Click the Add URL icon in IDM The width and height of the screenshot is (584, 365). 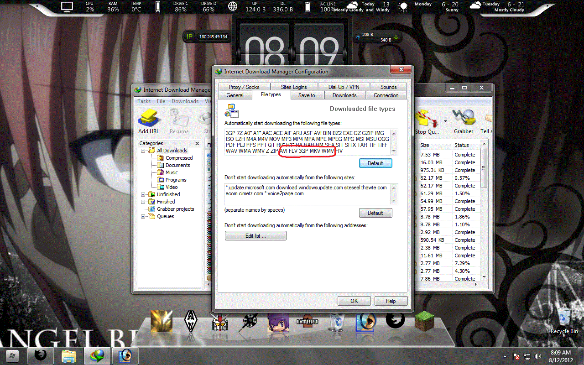(148, 118)
